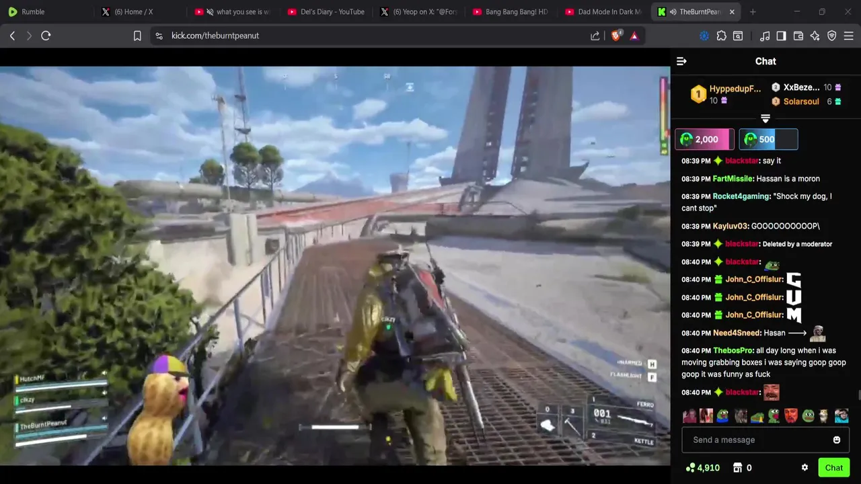
Task: Click the 2,000 gift goal button
Action: 704,139
